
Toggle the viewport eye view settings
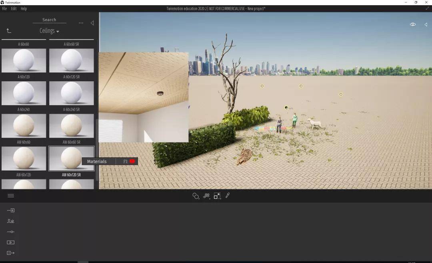(412, 24)
